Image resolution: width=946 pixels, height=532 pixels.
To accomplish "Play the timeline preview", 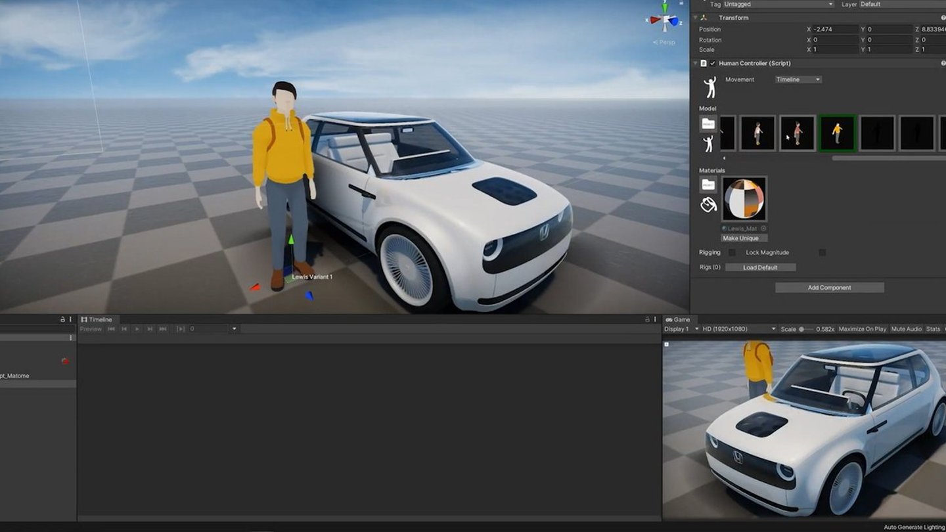I will 137,328.
